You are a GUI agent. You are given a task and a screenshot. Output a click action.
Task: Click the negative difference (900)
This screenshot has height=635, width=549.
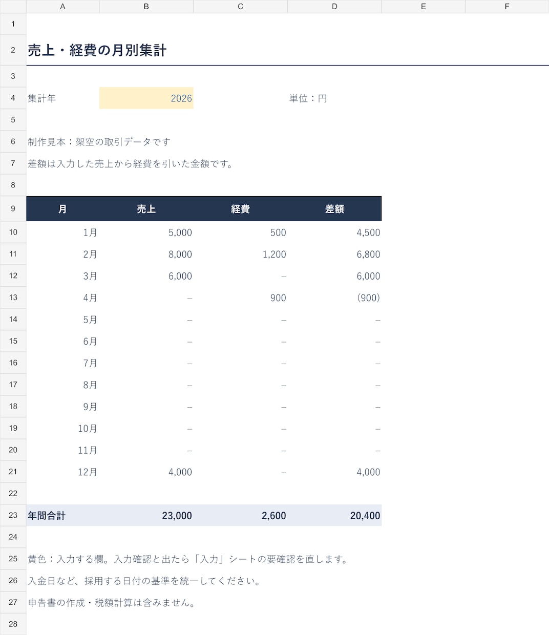[x=334, y=298]
